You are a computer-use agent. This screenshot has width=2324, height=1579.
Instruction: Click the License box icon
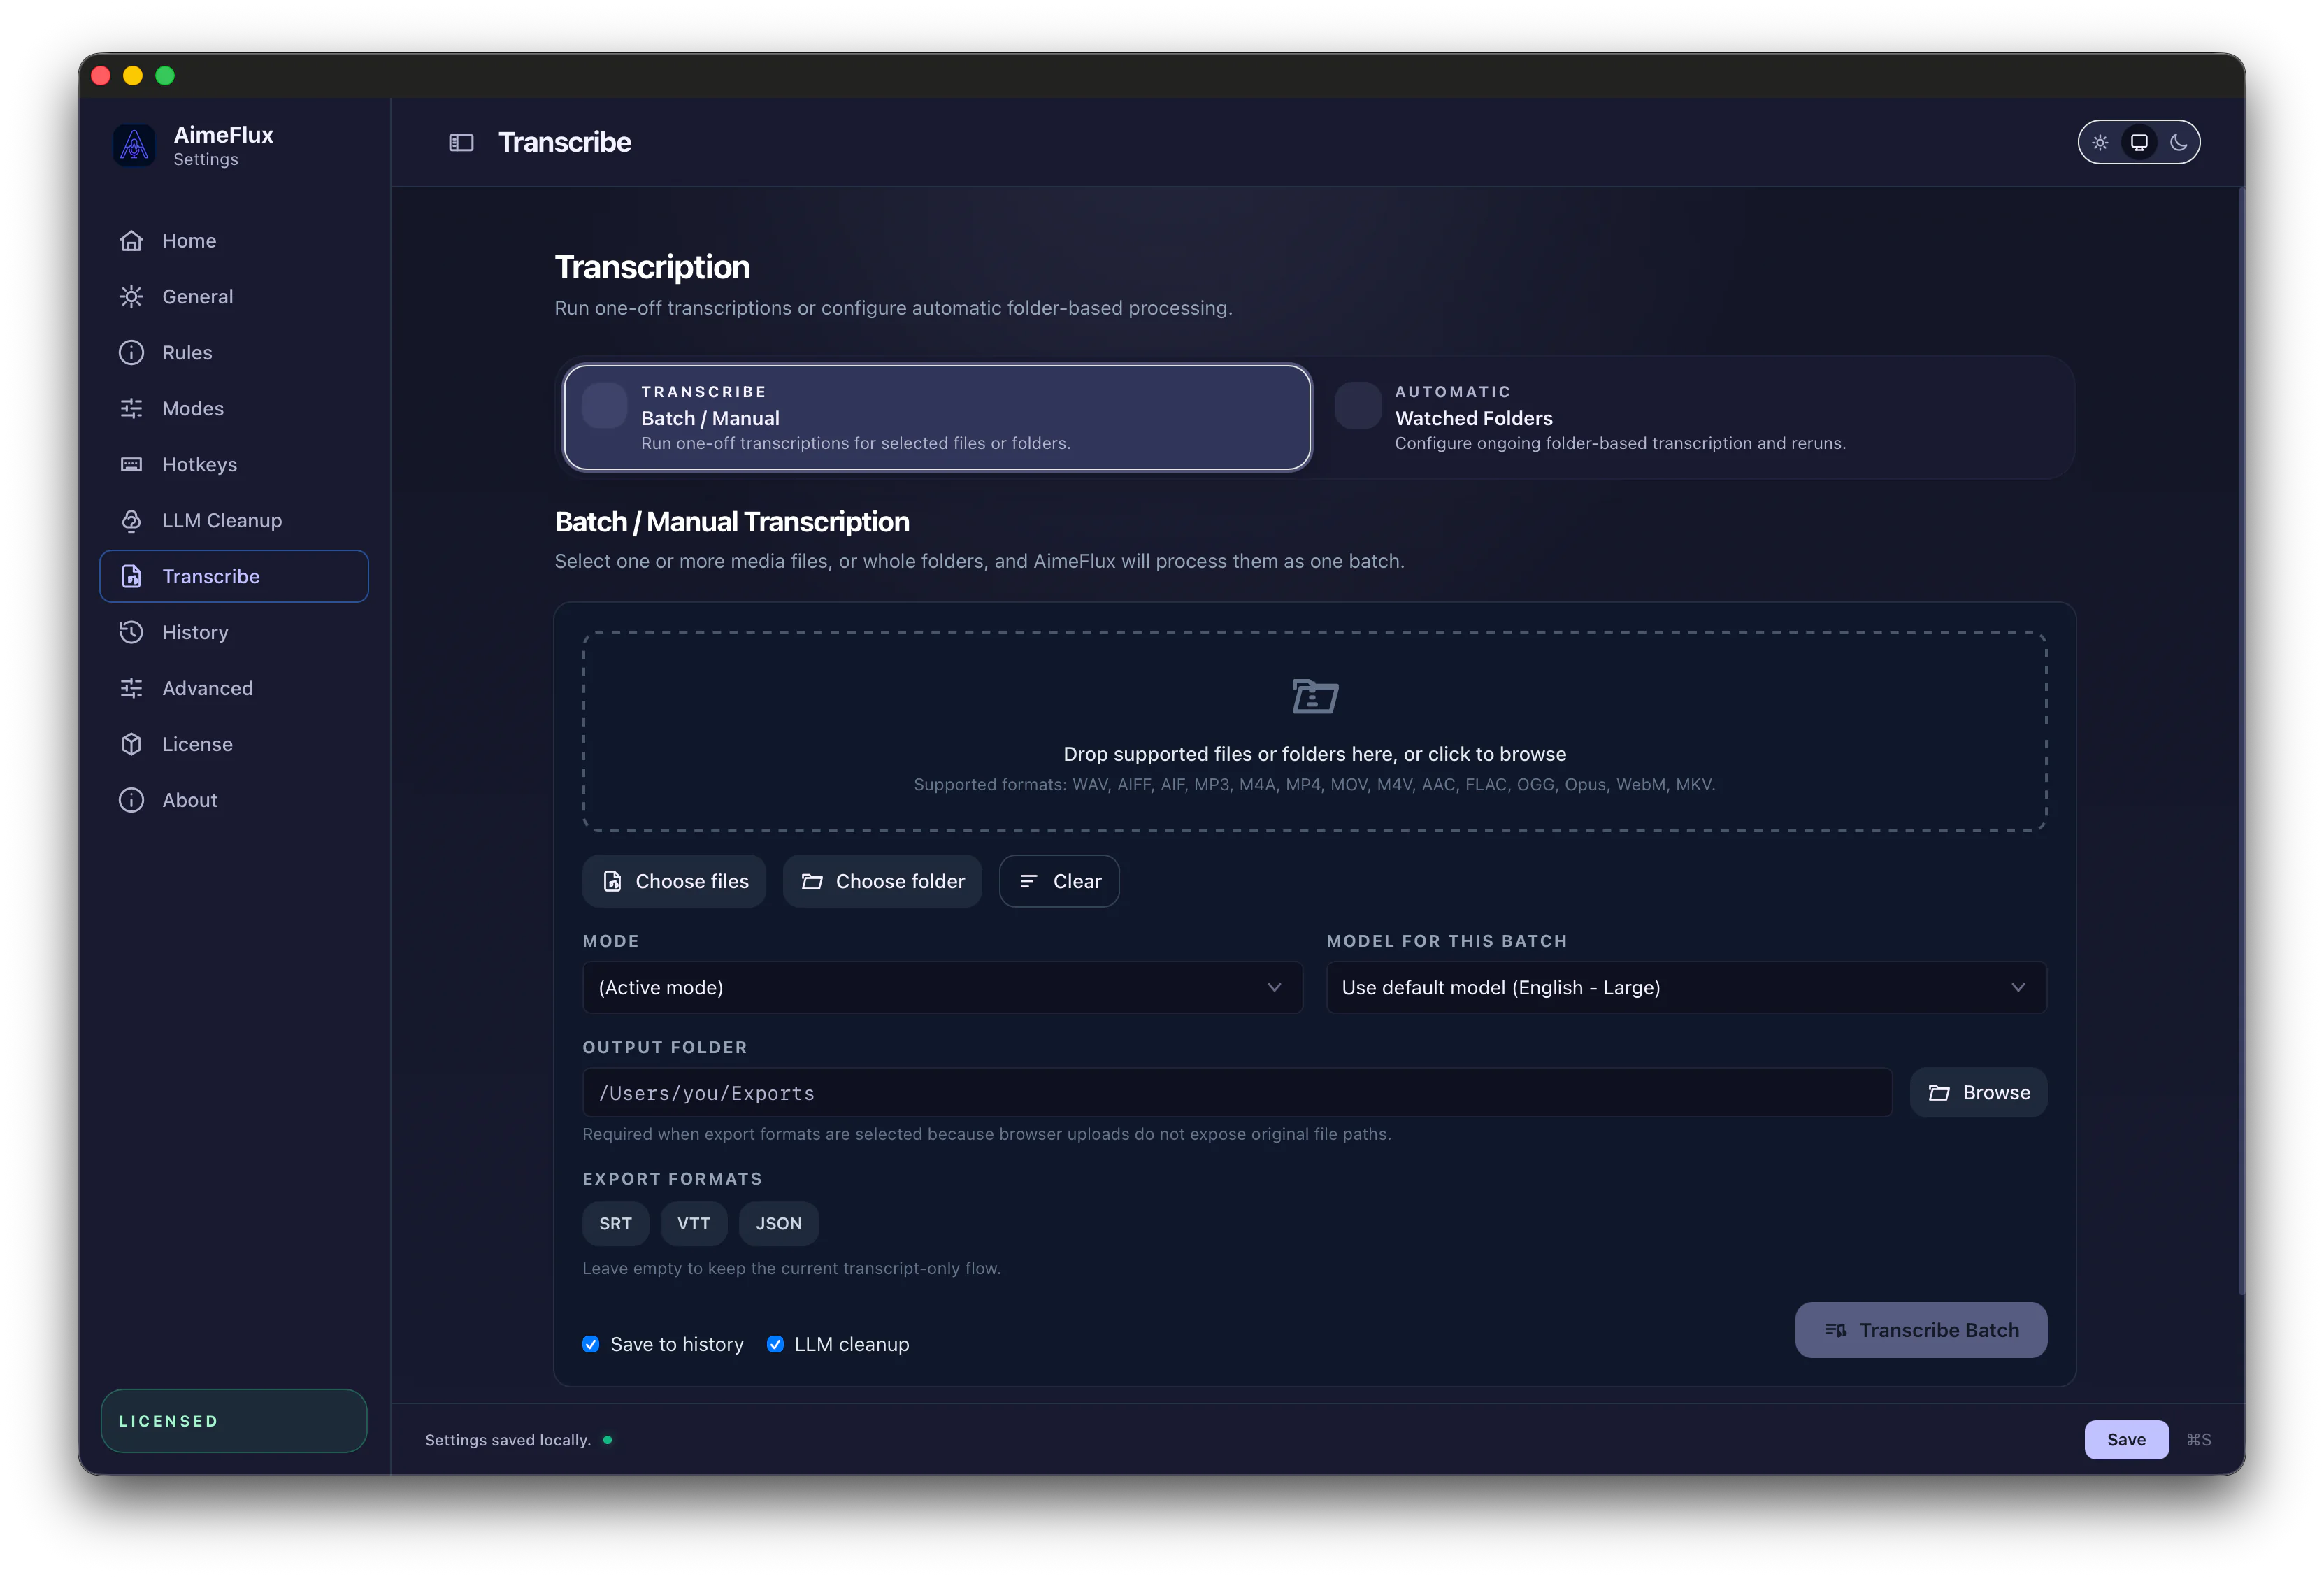pos(131,745)
